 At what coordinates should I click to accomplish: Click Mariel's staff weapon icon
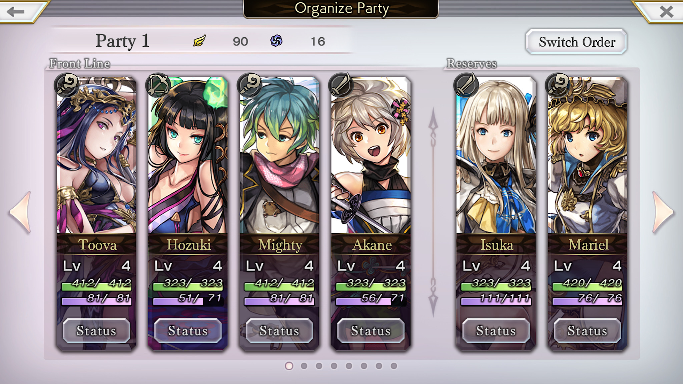[558, 85]
